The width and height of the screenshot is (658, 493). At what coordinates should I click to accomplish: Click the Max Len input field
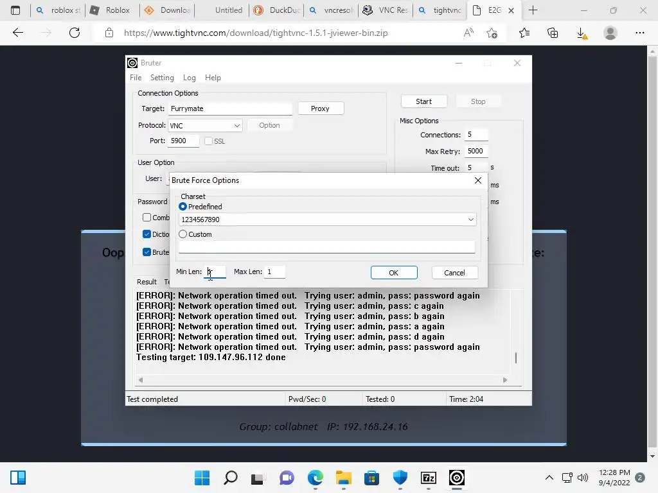pos(275,272)
